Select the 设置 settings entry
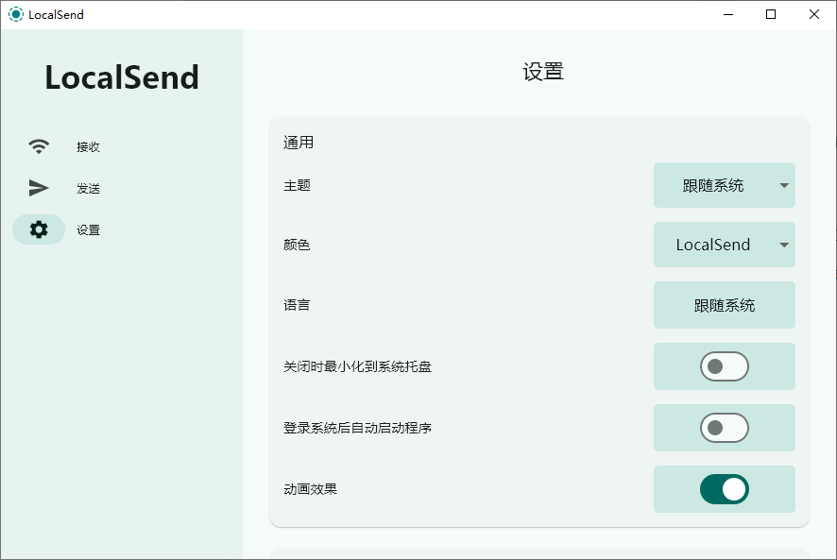 87,229
